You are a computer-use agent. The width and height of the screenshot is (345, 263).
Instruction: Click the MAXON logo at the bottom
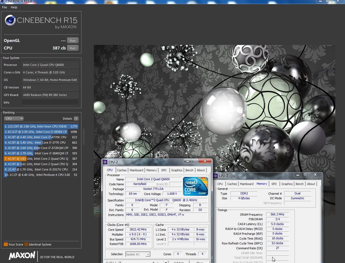tap(22, 255)
